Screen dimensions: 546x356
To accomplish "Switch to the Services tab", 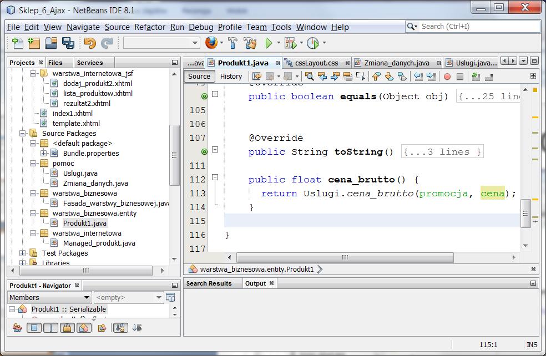I will click(90, 63).
